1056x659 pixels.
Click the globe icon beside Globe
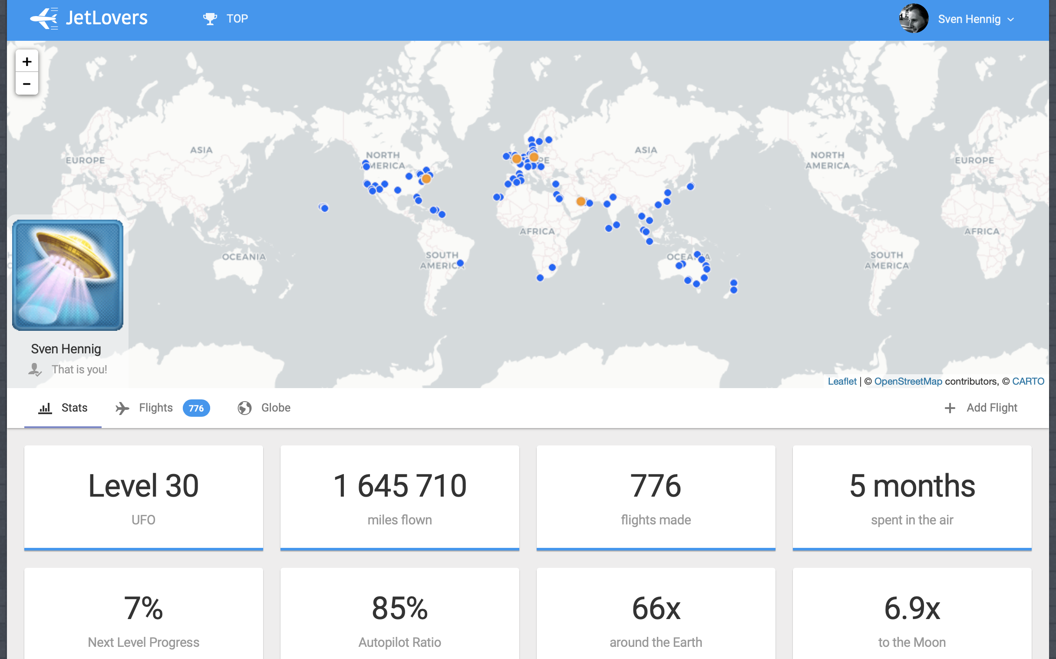click(244, 408)
